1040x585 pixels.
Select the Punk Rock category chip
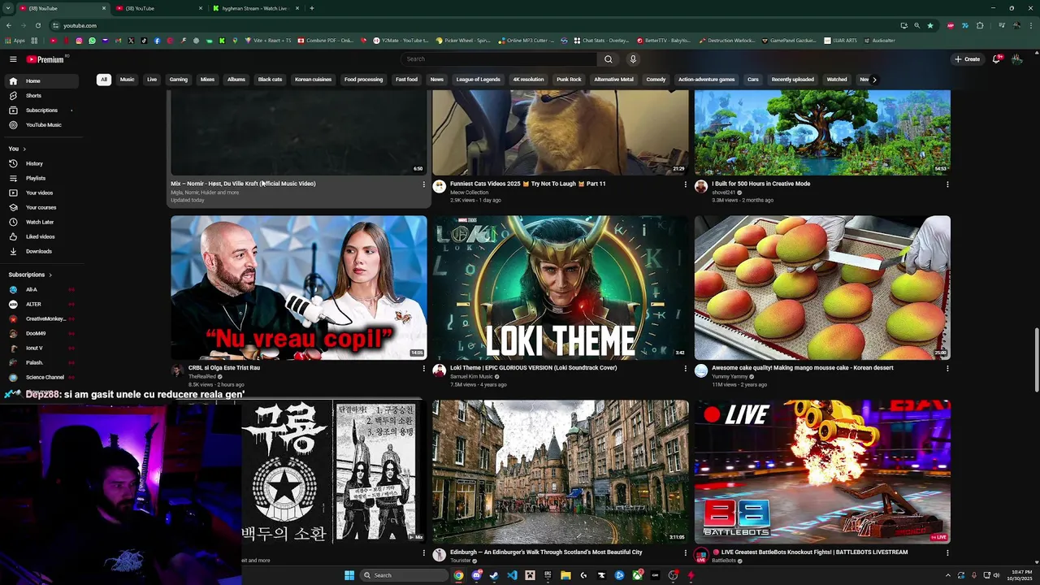click(569, 80)
